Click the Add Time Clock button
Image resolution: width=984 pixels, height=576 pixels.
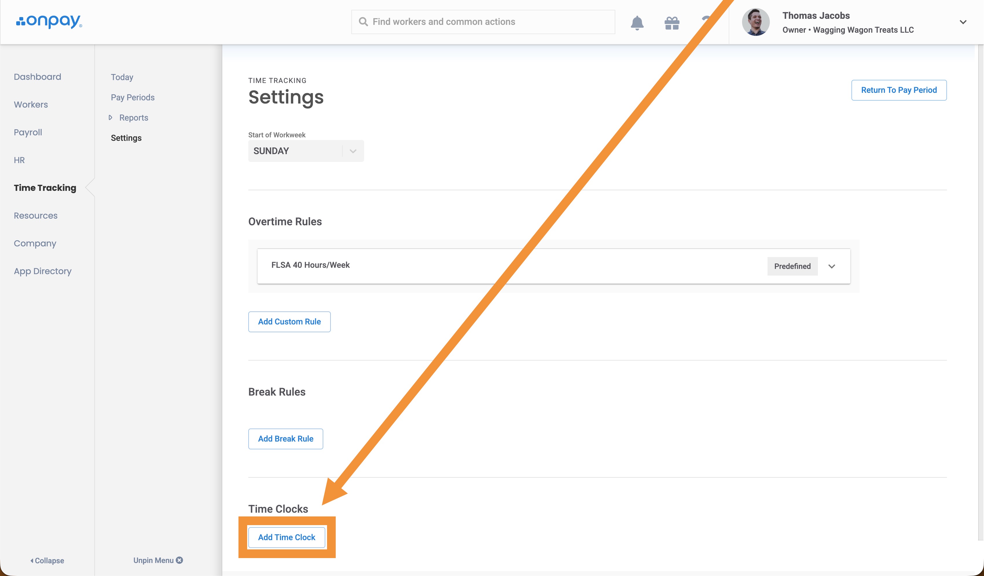point(287,537)
